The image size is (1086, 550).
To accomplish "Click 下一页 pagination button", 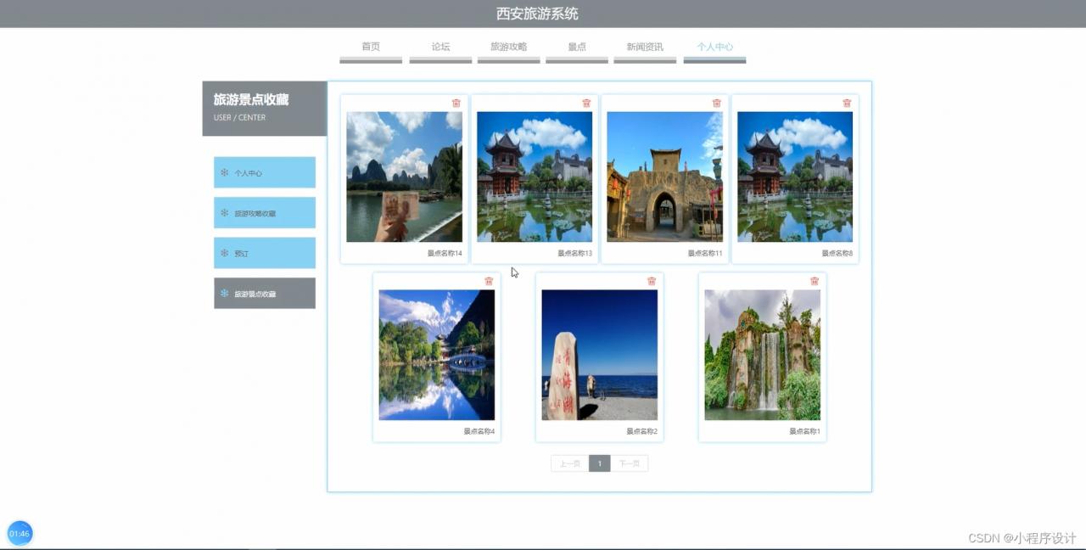I will coord(630,463).
